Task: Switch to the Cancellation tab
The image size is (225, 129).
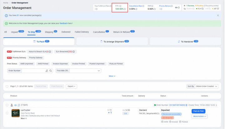Action: pos(99,32)
